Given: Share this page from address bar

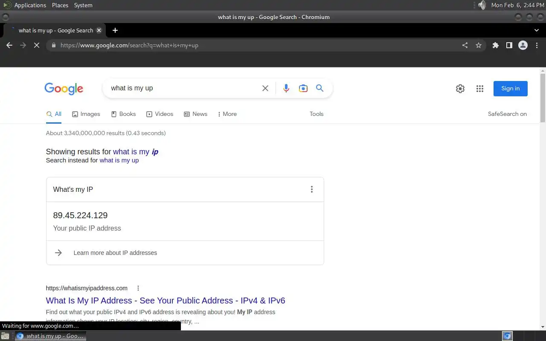Looking at the screenshot, I should click(465, 45).
